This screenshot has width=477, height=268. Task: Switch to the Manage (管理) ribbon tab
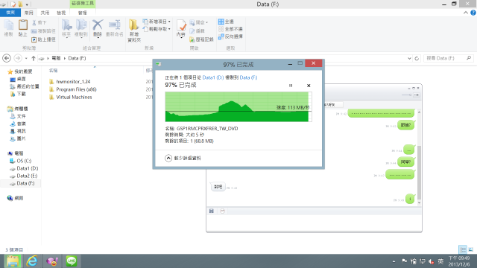83,13
